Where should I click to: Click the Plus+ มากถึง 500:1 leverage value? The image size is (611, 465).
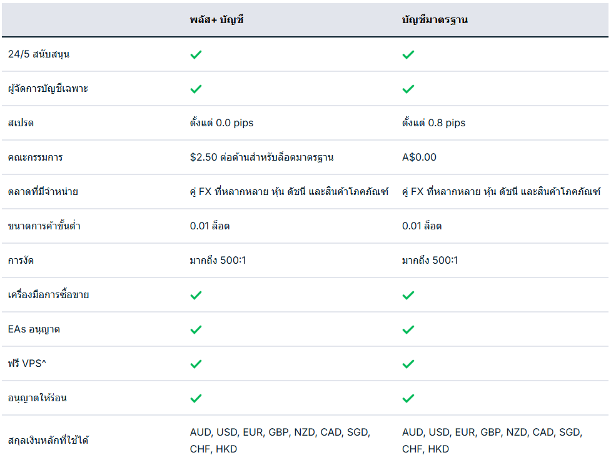[218, 261]
